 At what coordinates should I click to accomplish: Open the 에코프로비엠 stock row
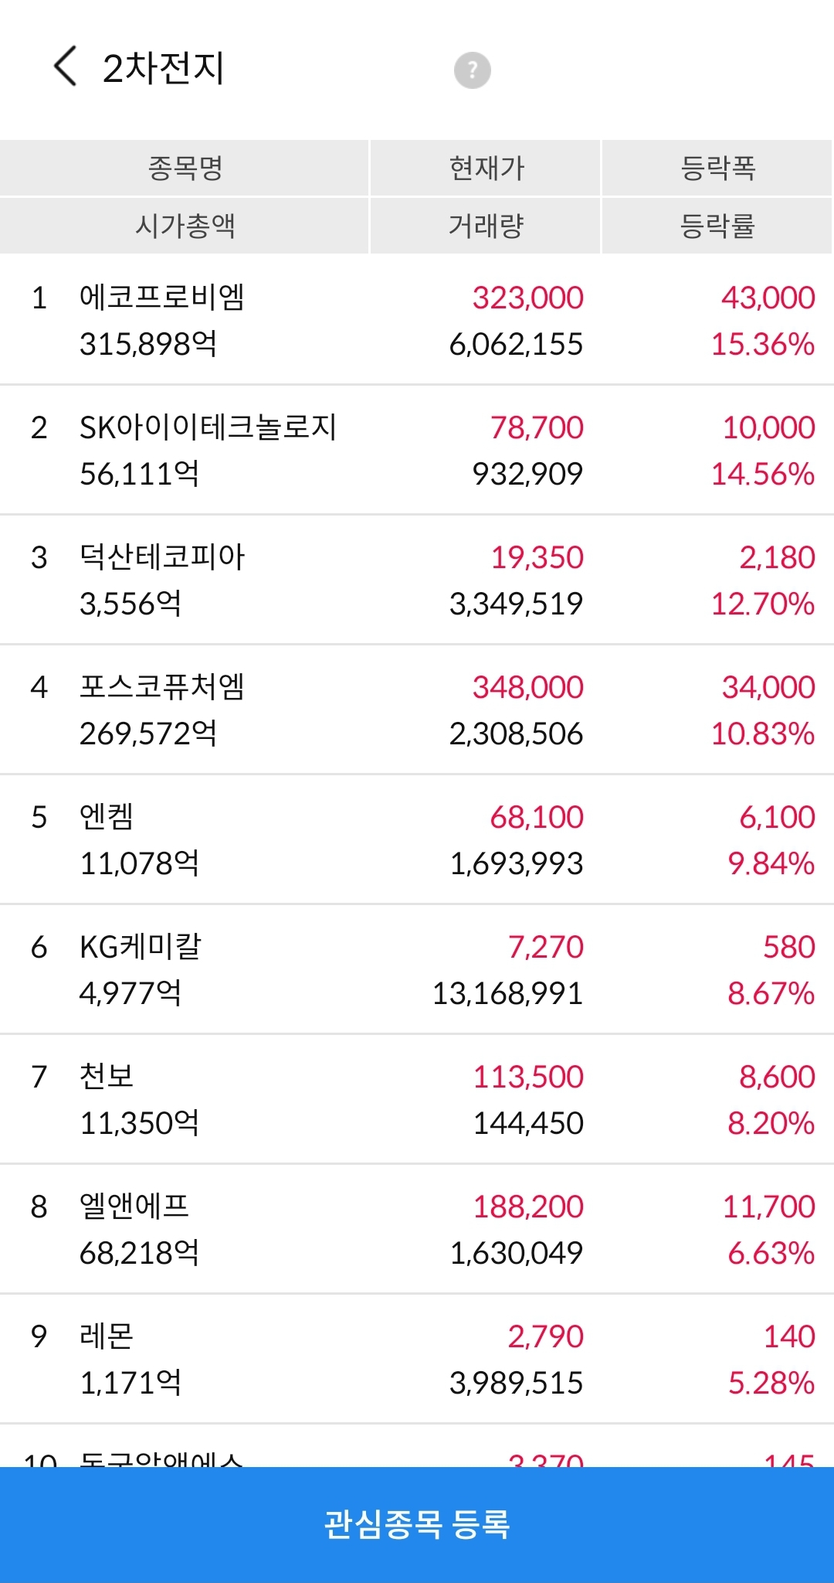417,320
